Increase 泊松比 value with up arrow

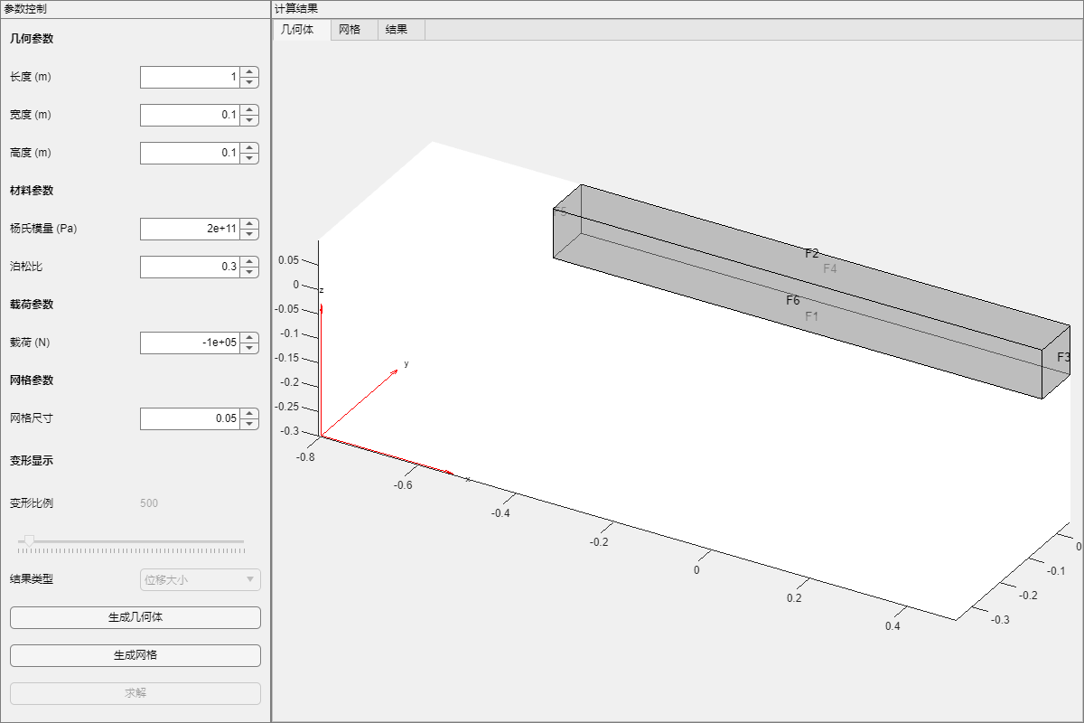[x=249, y=262]
